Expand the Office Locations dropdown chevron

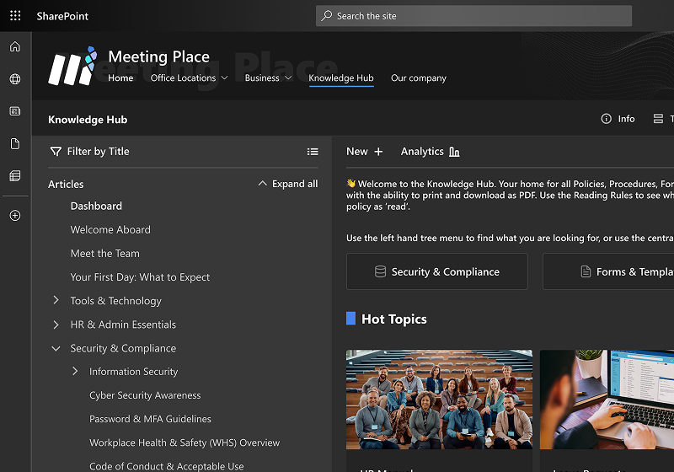224,78
